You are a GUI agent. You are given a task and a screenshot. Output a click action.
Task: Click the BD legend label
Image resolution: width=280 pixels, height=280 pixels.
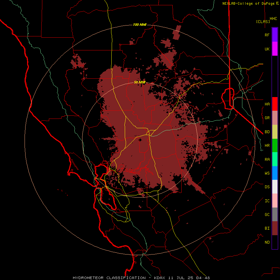click(267, 132)
